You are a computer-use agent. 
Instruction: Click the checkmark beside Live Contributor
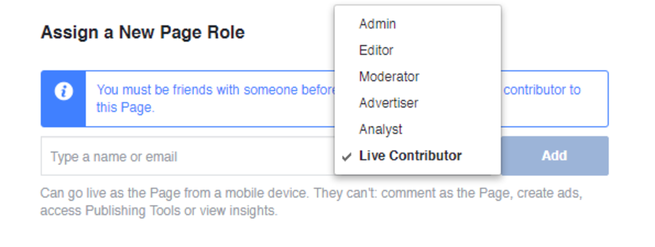point(346,157)
